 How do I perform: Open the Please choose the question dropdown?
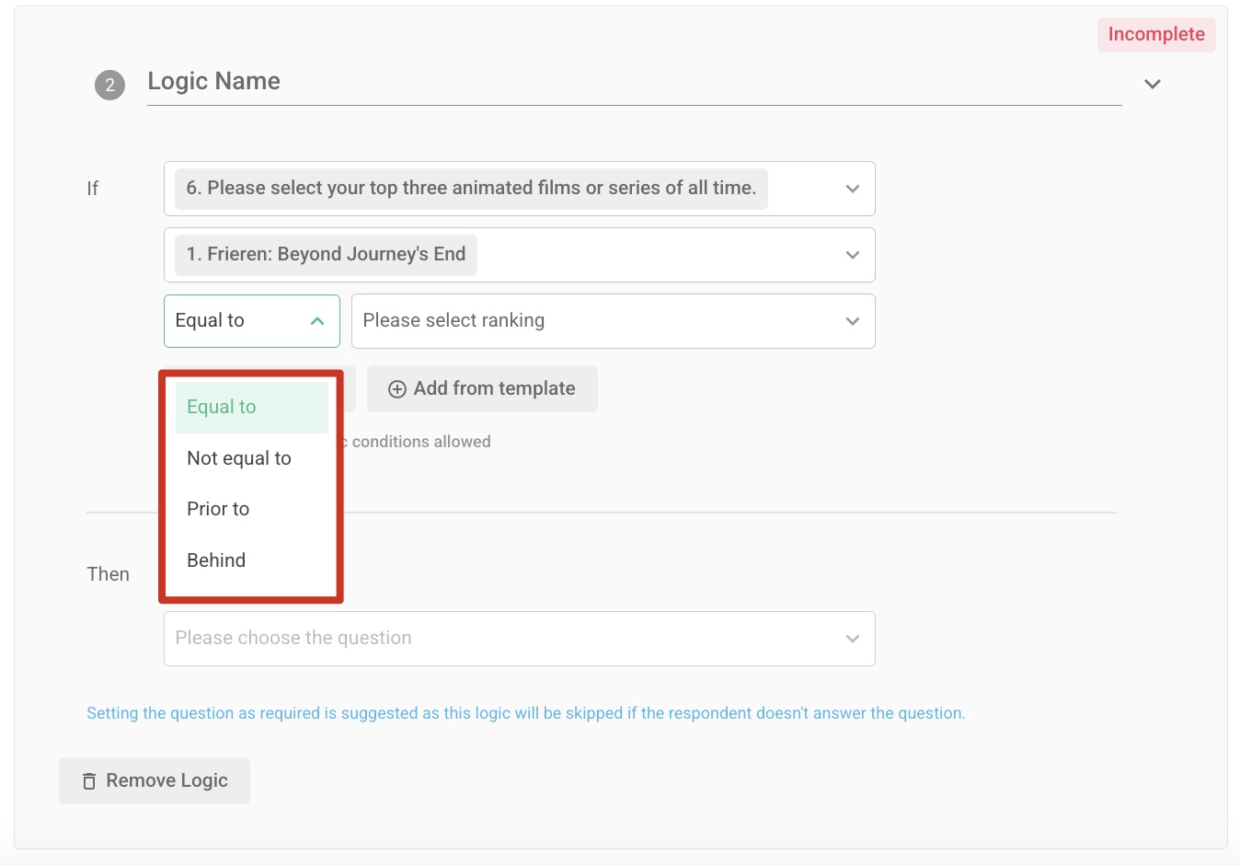pos(520,638)
